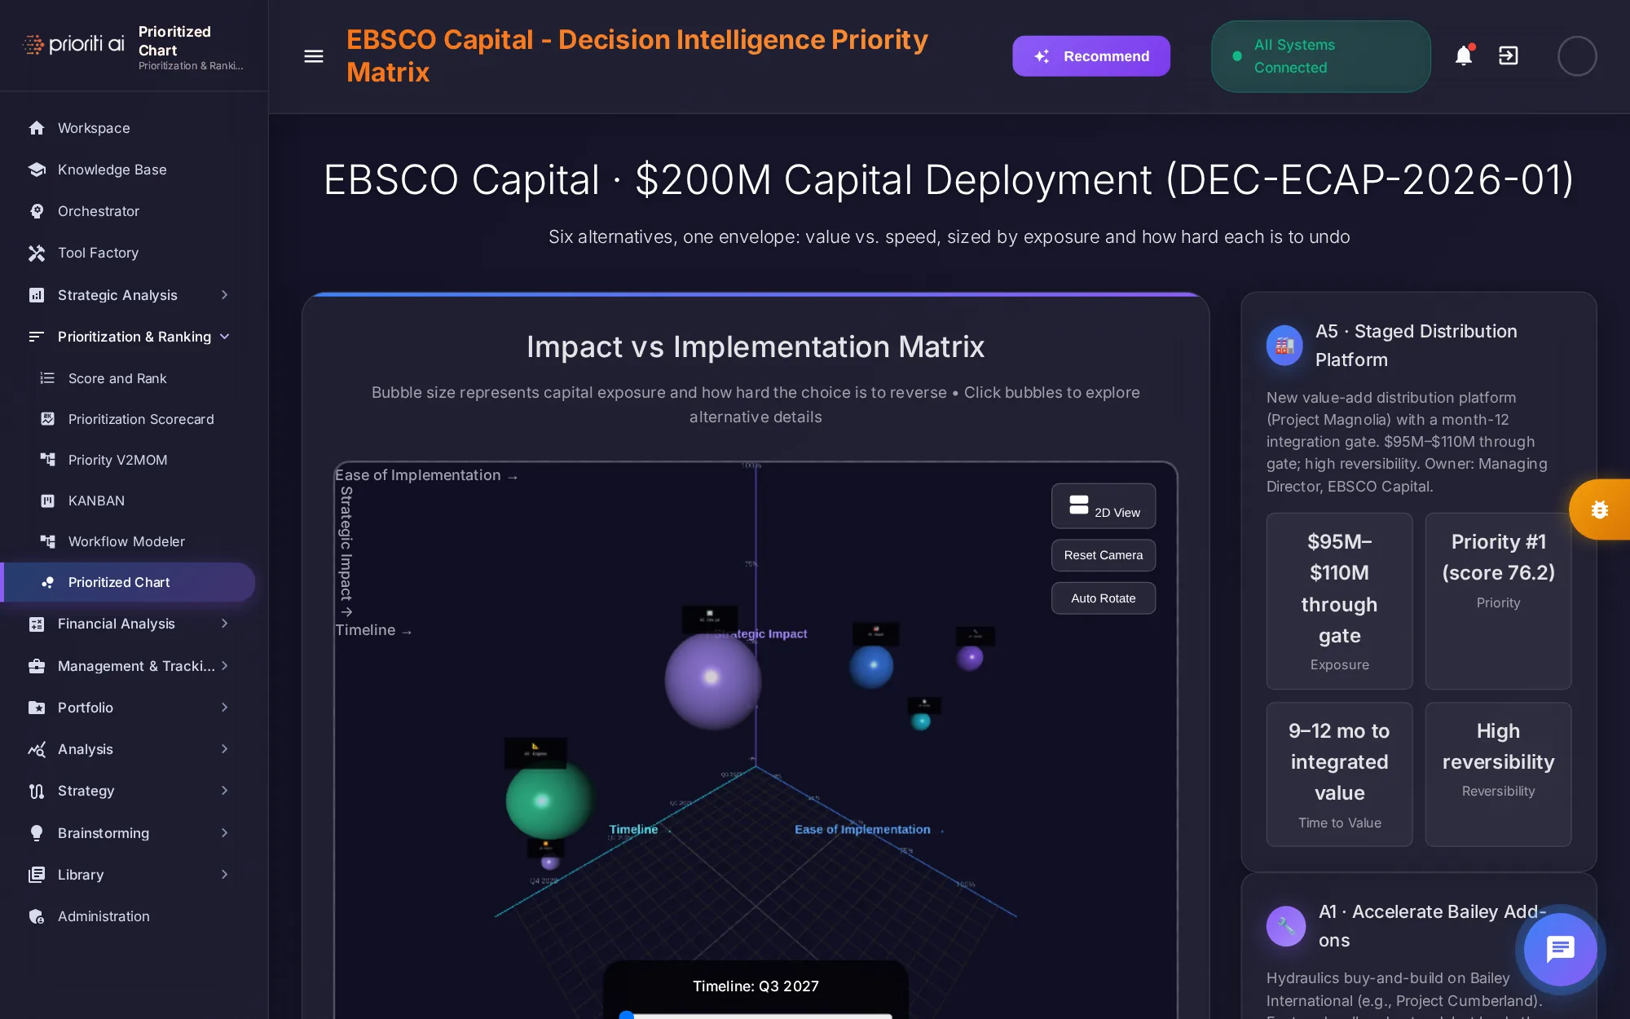
Task: Click the blue bubble in the matrix
Action: [x=871, y=666]
